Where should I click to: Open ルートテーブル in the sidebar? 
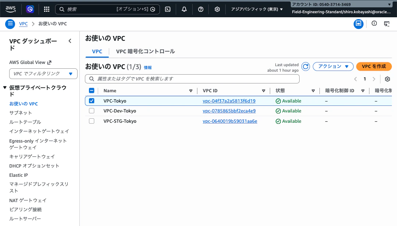click(25, 122)
